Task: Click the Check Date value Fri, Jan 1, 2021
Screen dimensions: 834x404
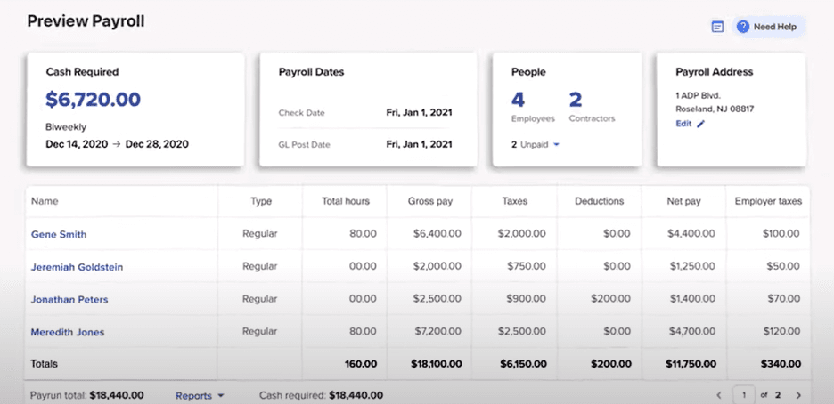Action: pos(419,112)
